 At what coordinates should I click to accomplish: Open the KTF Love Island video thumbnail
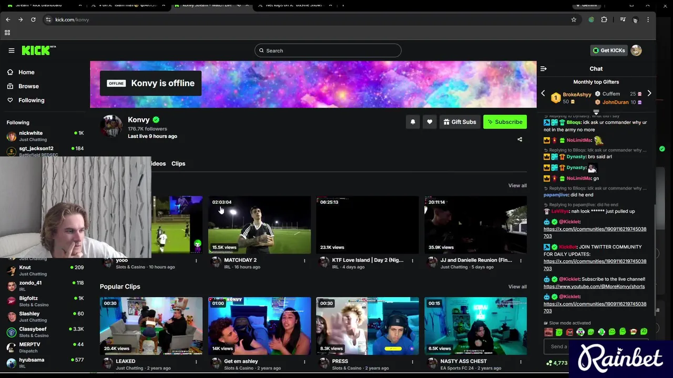(x=368, y=225)
